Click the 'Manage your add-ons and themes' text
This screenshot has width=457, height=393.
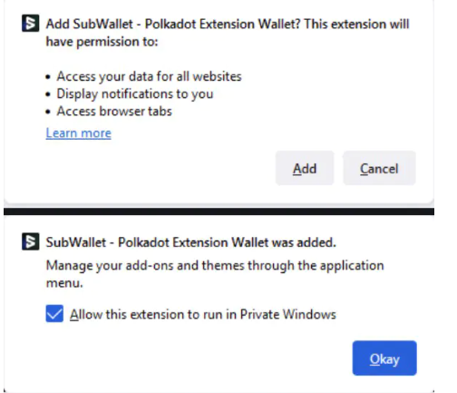pyautogui.click(x=145, y=266)
